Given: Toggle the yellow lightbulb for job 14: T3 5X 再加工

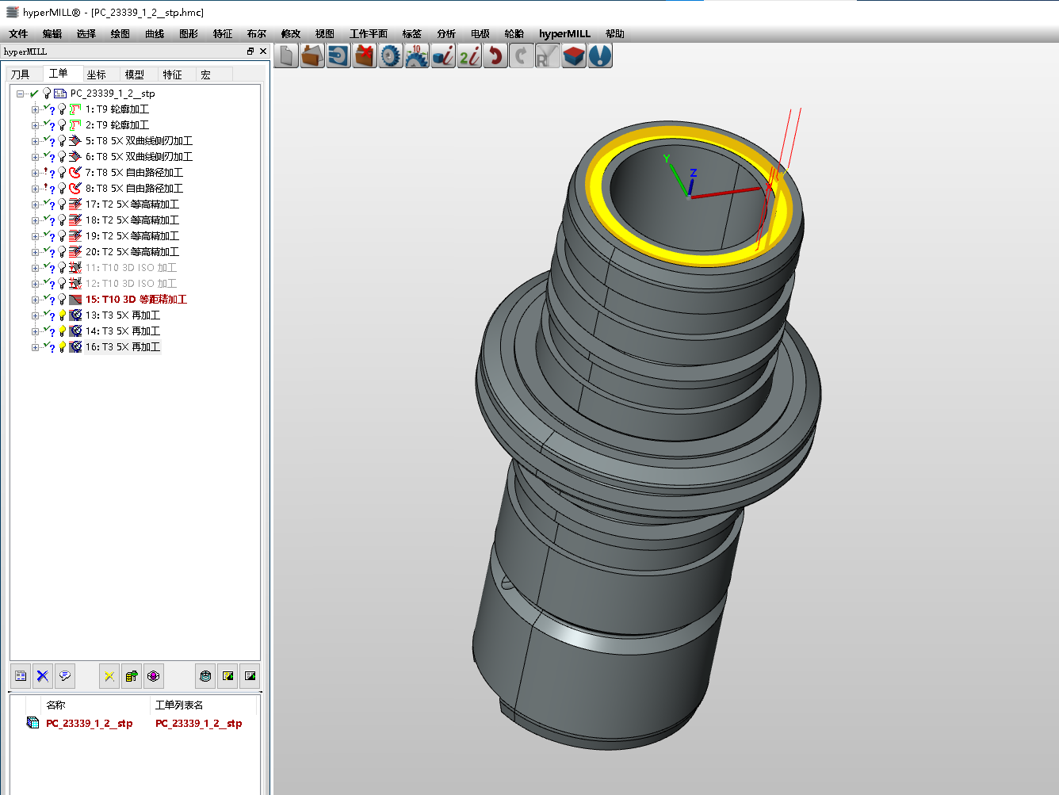Looking at the screenshot, I should 62,331.
